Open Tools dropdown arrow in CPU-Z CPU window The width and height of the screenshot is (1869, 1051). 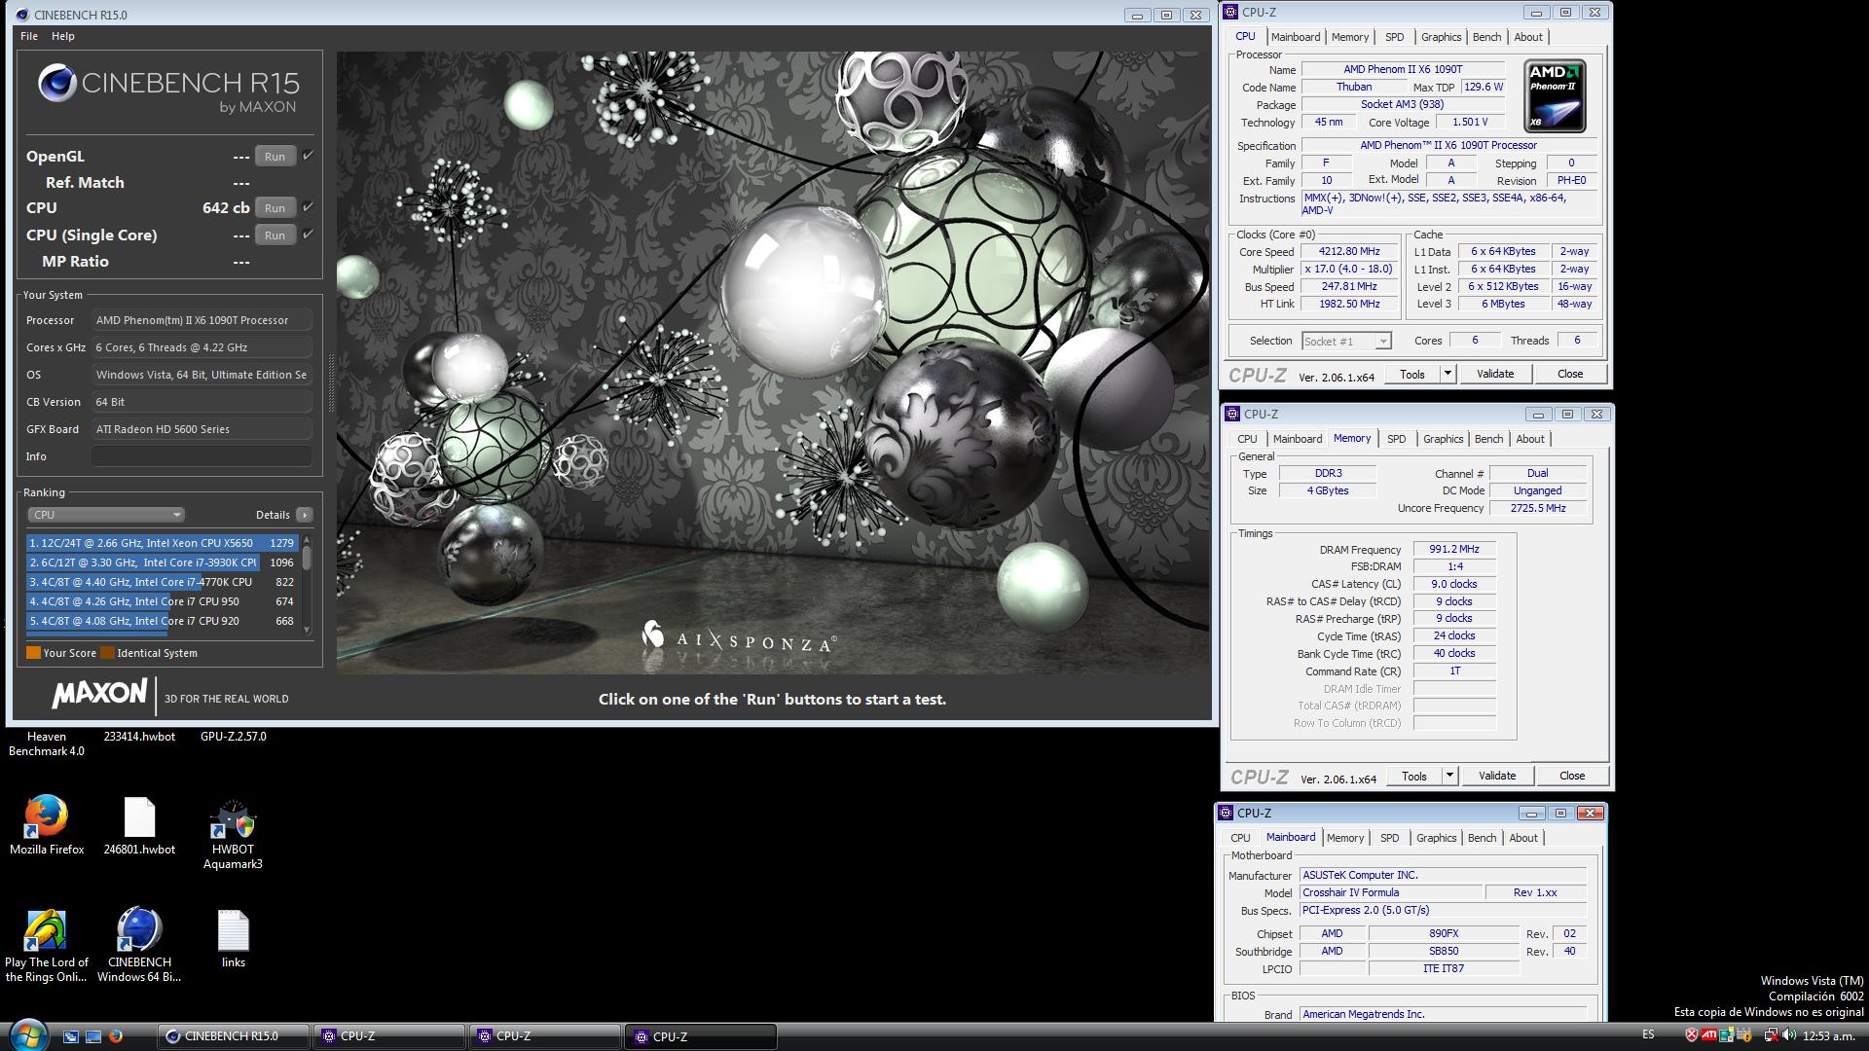click(1448, 374)
